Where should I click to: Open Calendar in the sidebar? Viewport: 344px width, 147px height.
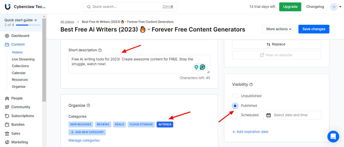(x=19, y=73)
